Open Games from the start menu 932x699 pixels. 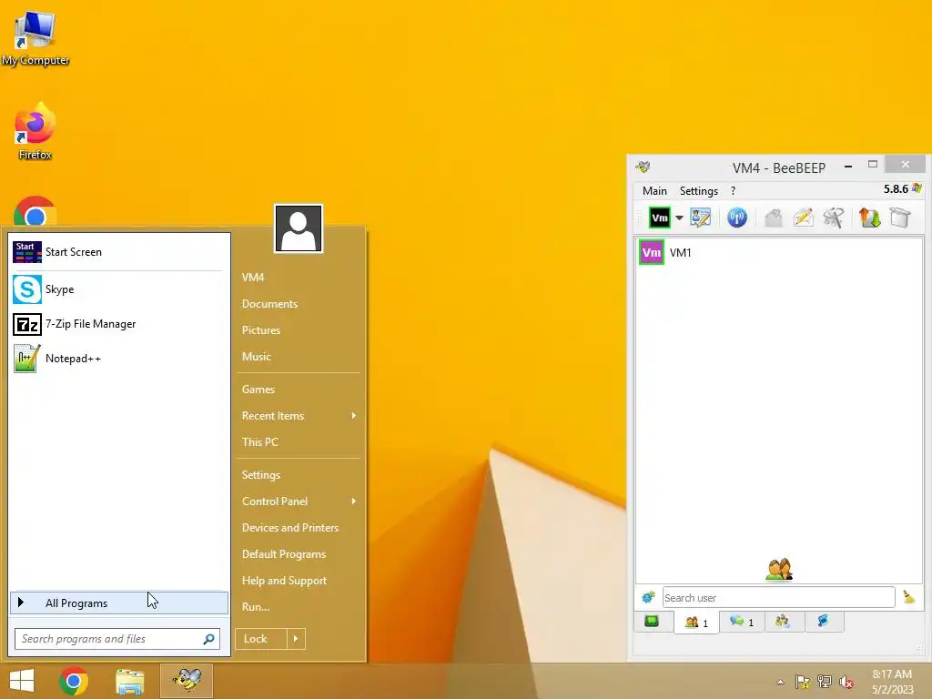click(258, 390)
